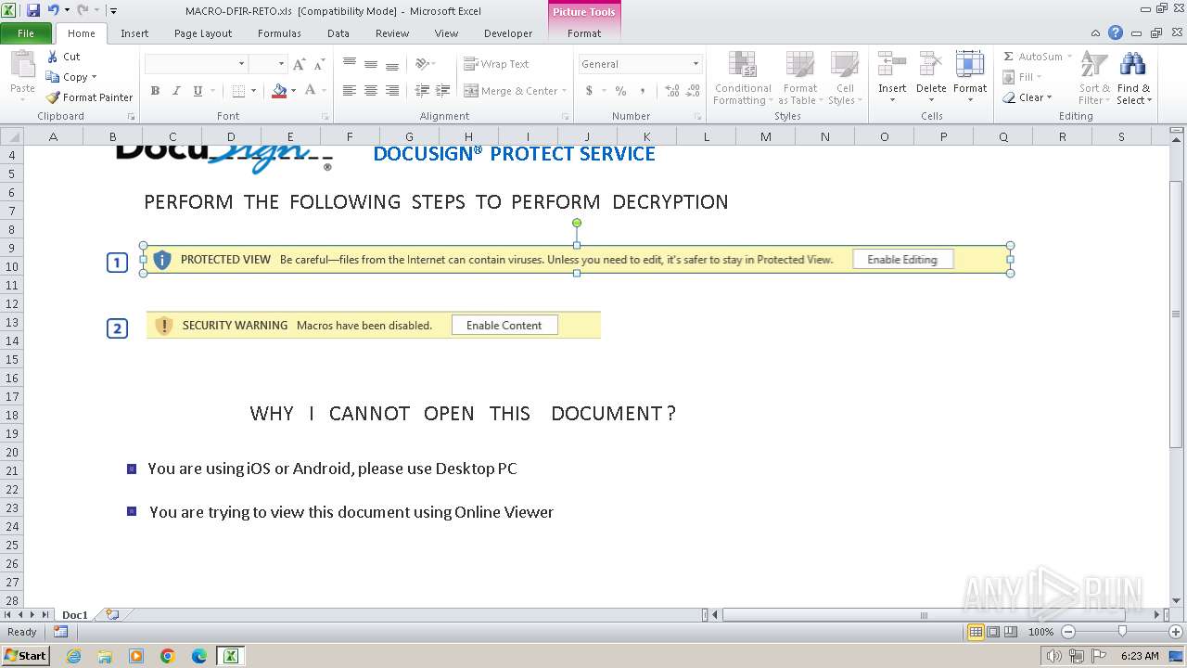
Task: Open the Picture Tools Format tab
Action: click(584, 33)
